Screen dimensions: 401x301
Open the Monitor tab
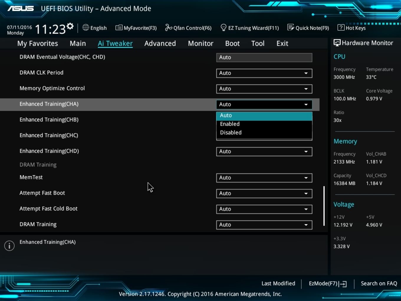[x=200, y=43]
